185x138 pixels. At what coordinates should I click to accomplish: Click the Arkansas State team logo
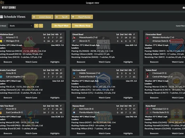coord(147,41)
